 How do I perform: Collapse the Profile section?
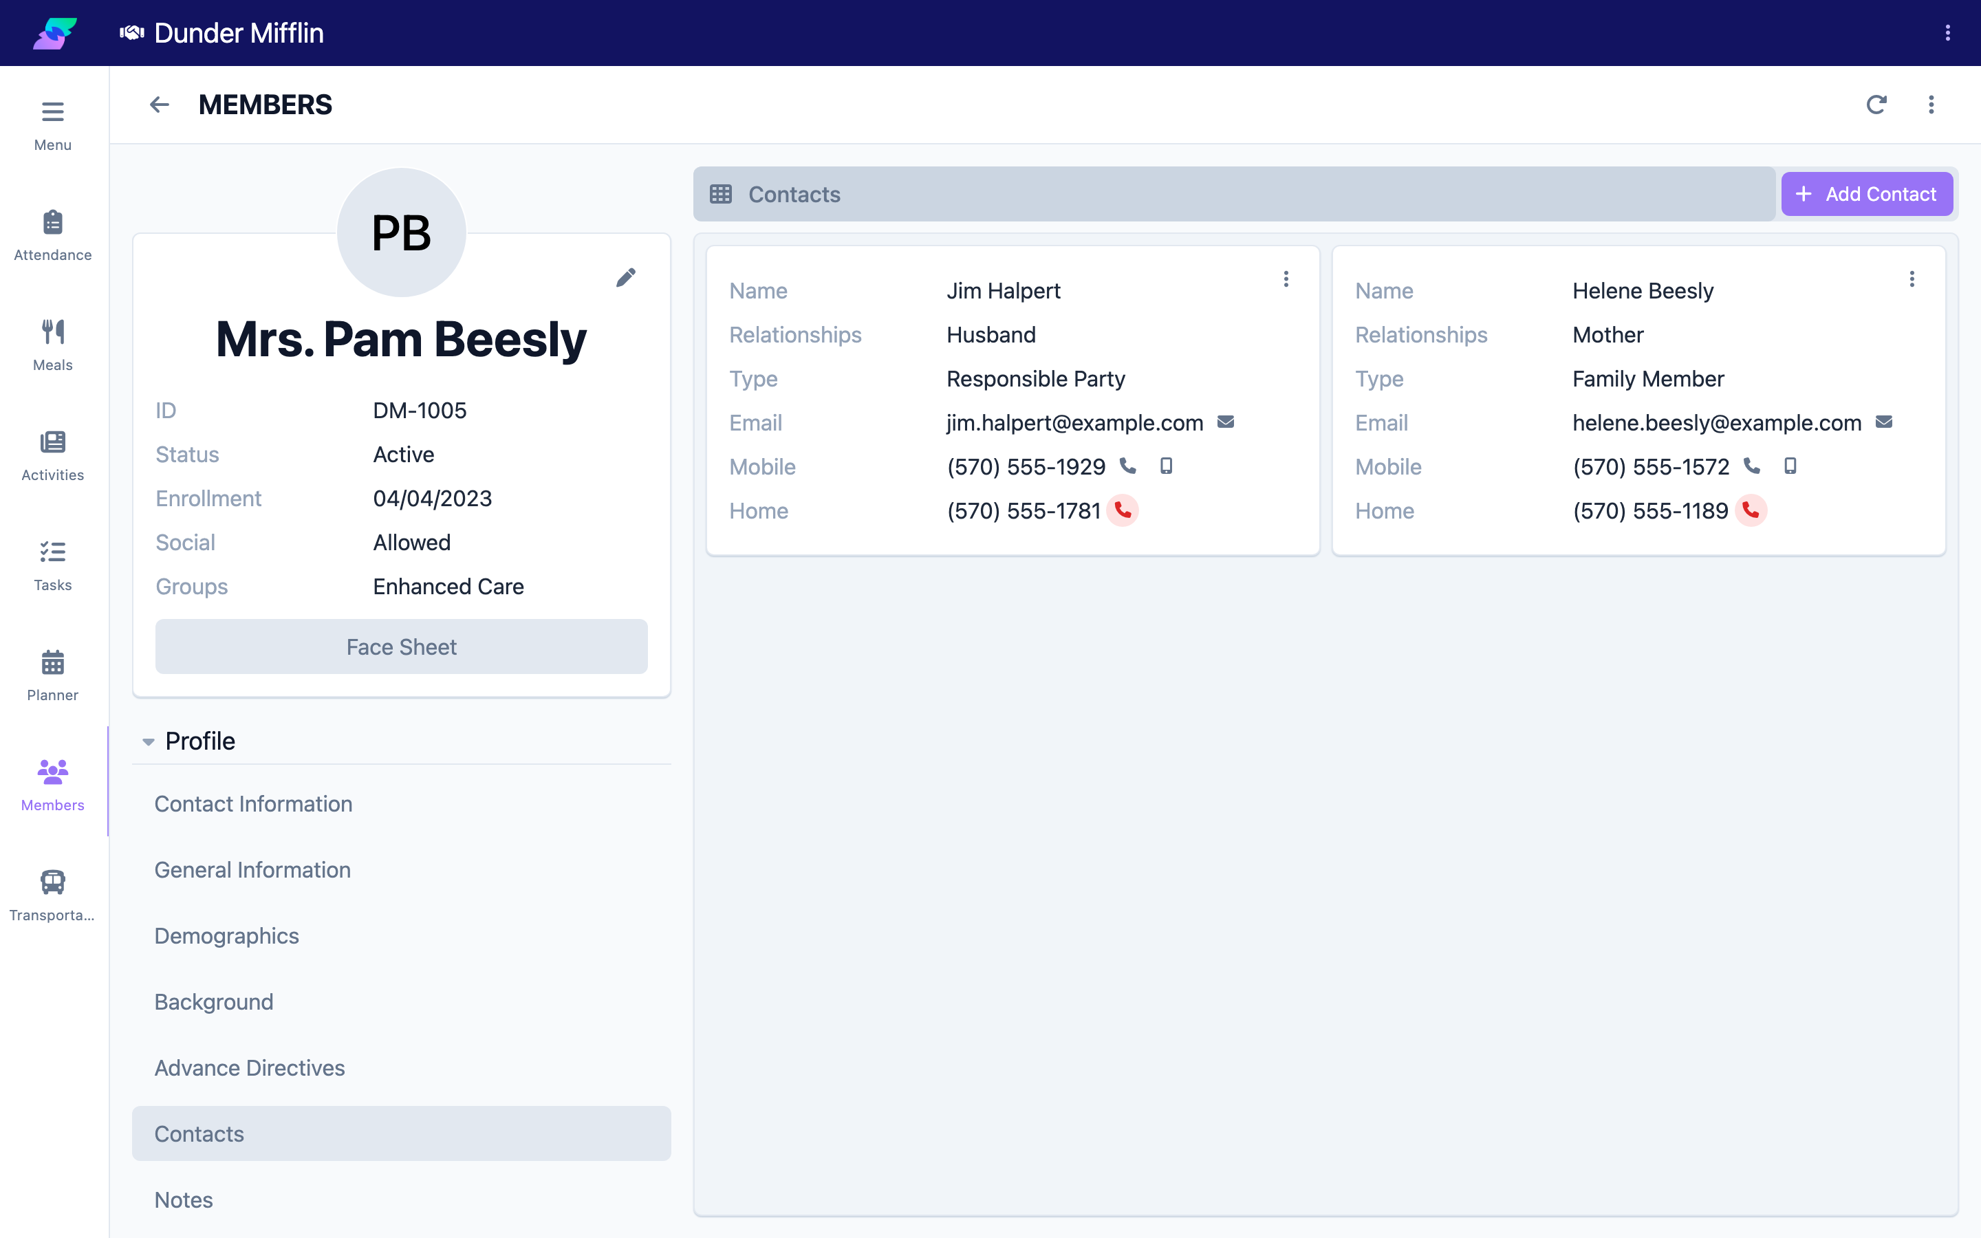148,741
